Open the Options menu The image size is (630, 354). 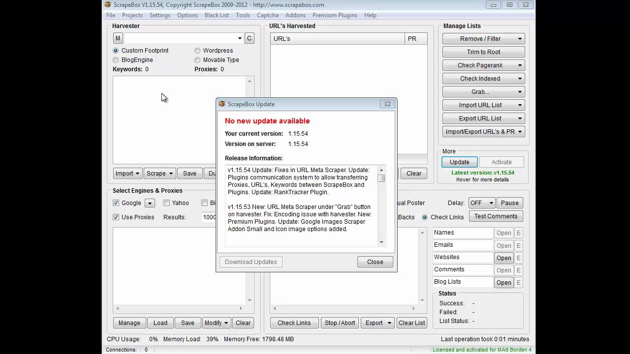[x=188, y=15]
